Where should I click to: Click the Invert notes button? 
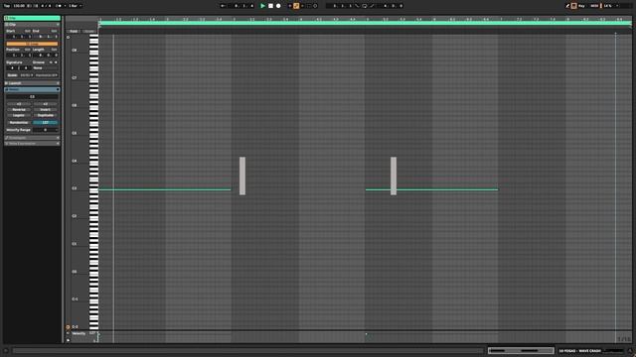point(46,110)
